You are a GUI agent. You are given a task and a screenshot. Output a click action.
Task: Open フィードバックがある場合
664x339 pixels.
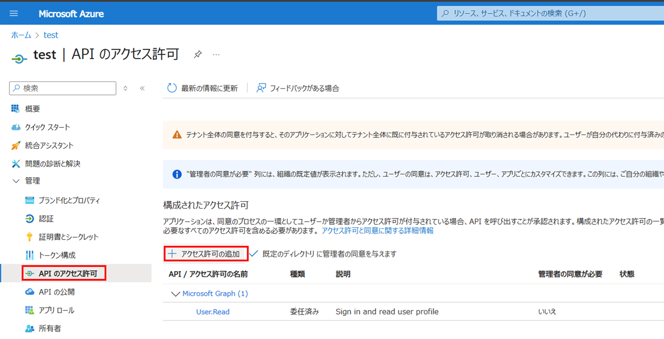tap(304, 88)
